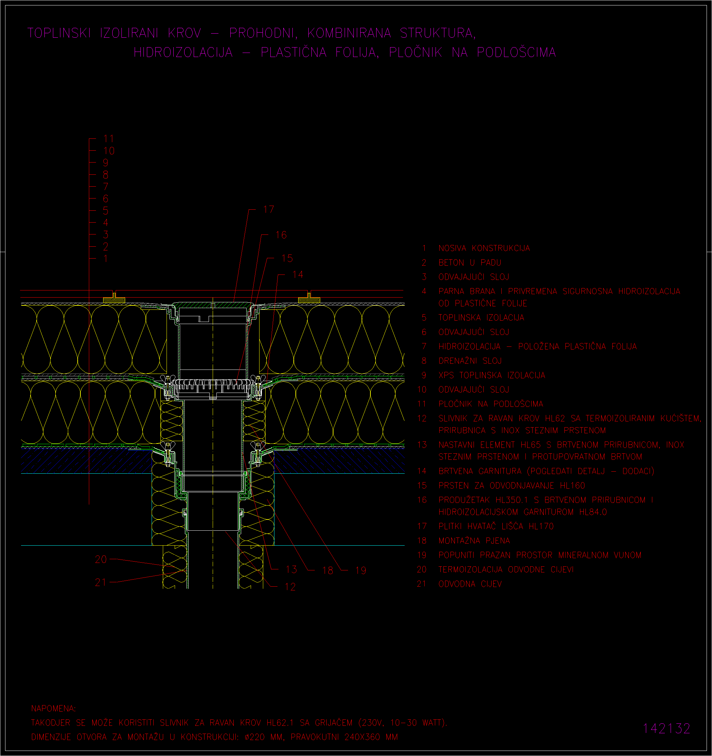Click legend text 'PARNA BRANA I PRIVREMENA SIGURNOSNA HIDROIZOLACIJA'
The height and width of the screenshot is (756, 712).
[559, 291]
